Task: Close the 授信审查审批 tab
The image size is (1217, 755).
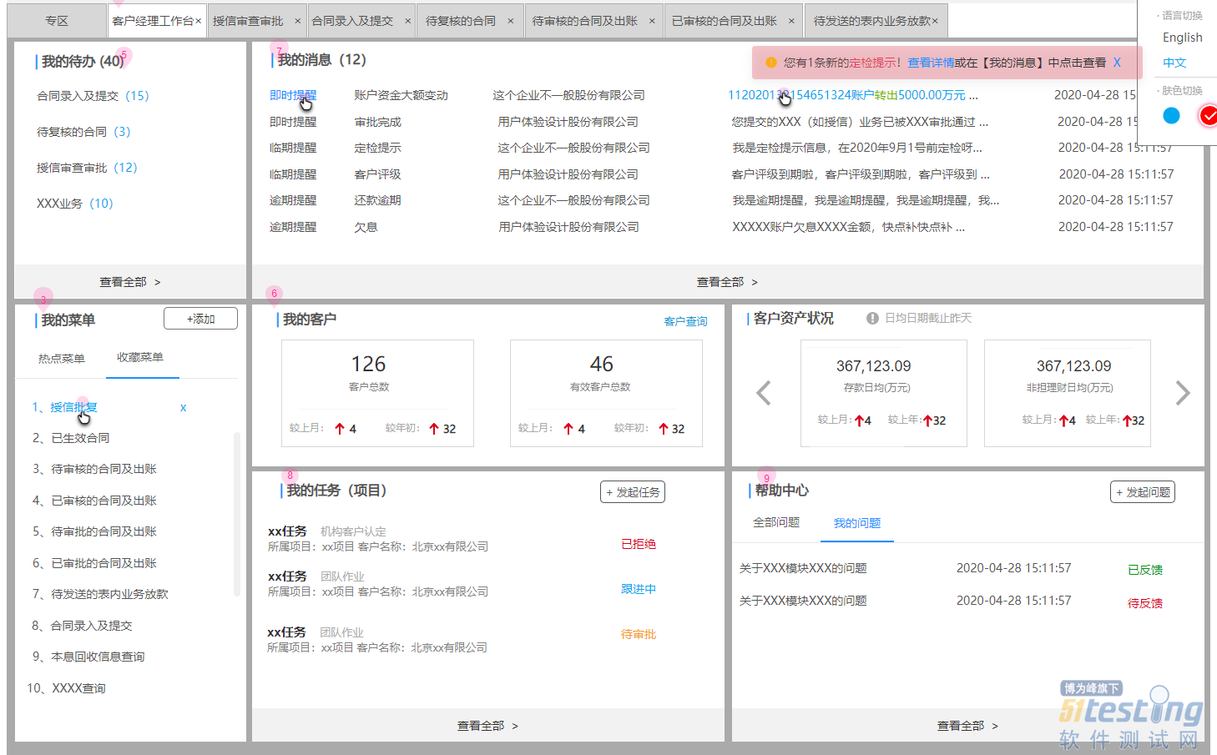Action: tap(297, 21)
